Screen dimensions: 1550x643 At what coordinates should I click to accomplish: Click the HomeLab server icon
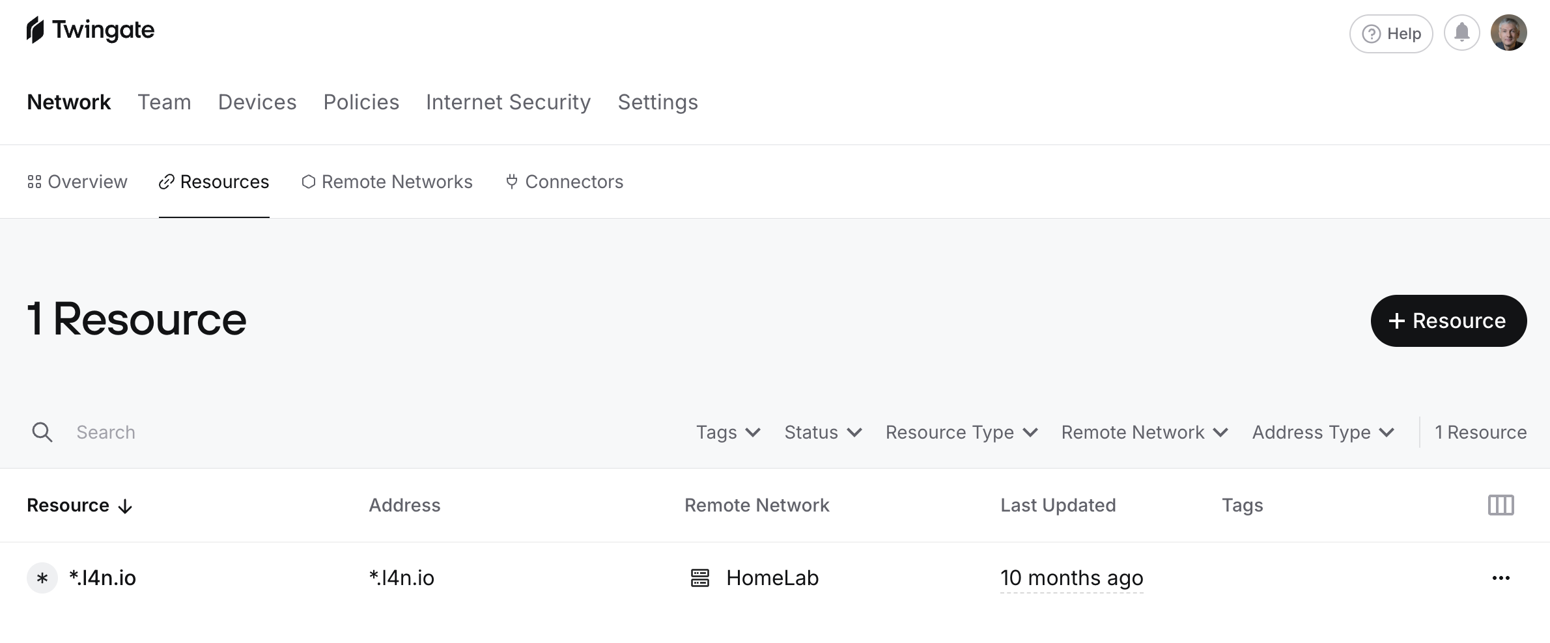pos(699,578)
